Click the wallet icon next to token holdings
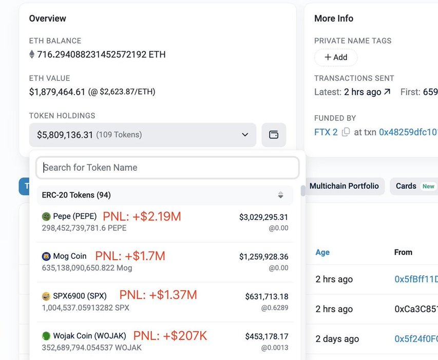This screenshot has height=360, width=438. (x=274, y=135)
